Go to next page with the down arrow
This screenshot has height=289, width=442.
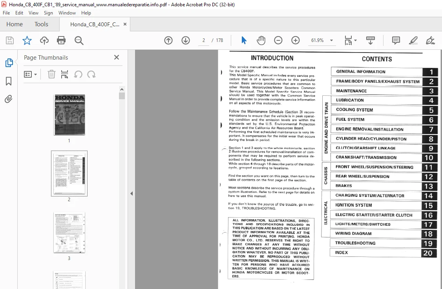point(186,40)
